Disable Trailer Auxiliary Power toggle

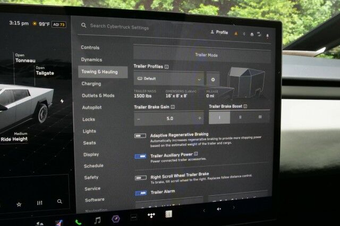point(140,156)
